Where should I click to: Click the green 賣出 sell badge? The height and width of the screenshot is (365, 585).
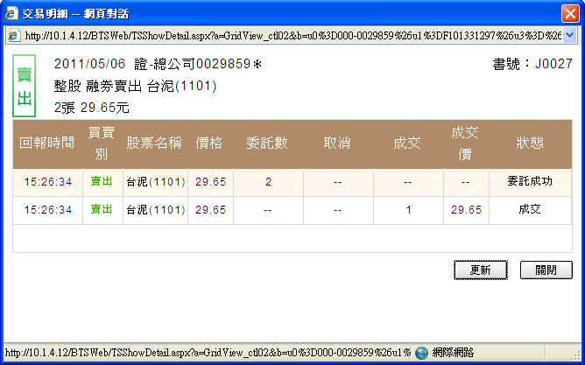click(25, 86)
